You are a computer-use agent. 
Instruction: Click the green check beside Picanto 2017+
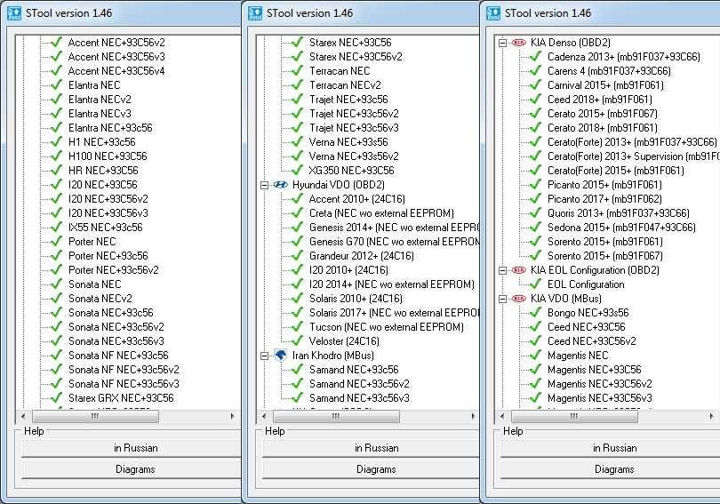[x=535, y=199]
